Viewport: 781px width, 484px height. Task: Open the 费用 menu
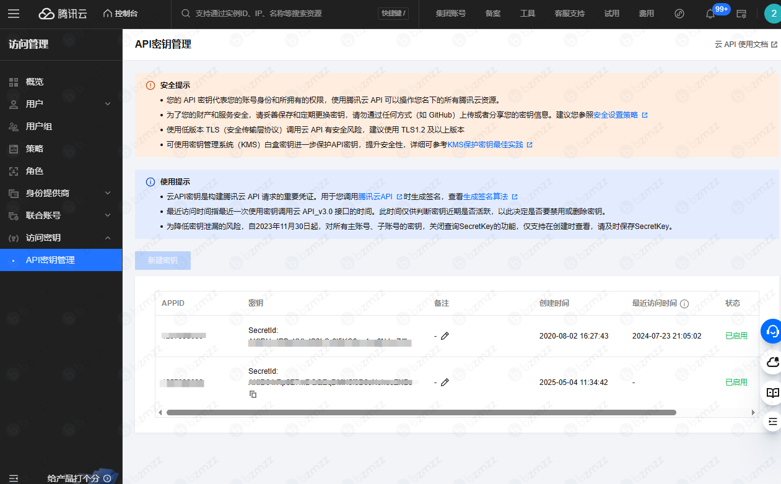click(647, 14)
